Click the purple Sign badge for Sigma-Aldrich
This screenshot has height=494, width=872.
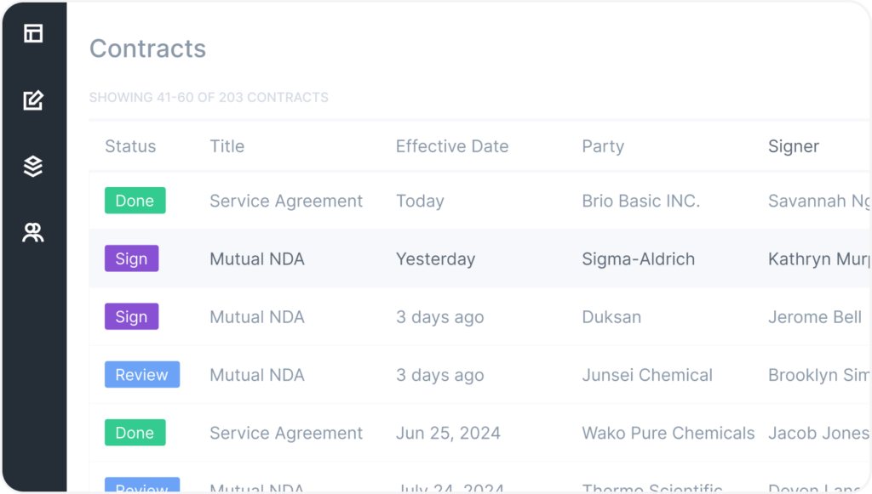(131, 258)
